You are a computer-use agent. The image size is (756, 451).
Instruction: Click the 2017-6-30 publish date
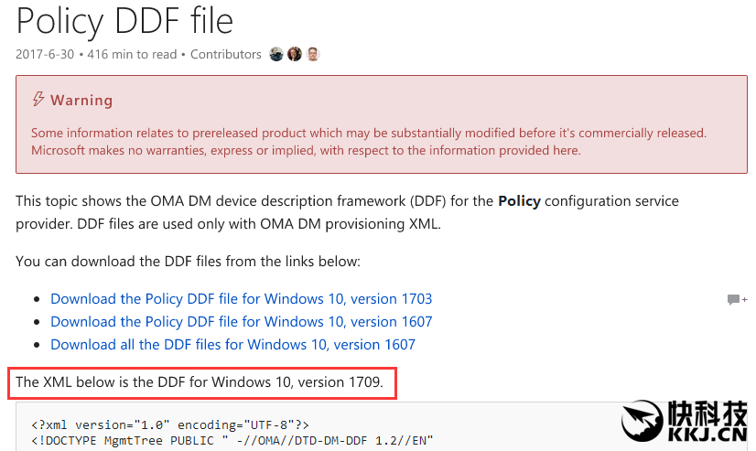point(47,54)
